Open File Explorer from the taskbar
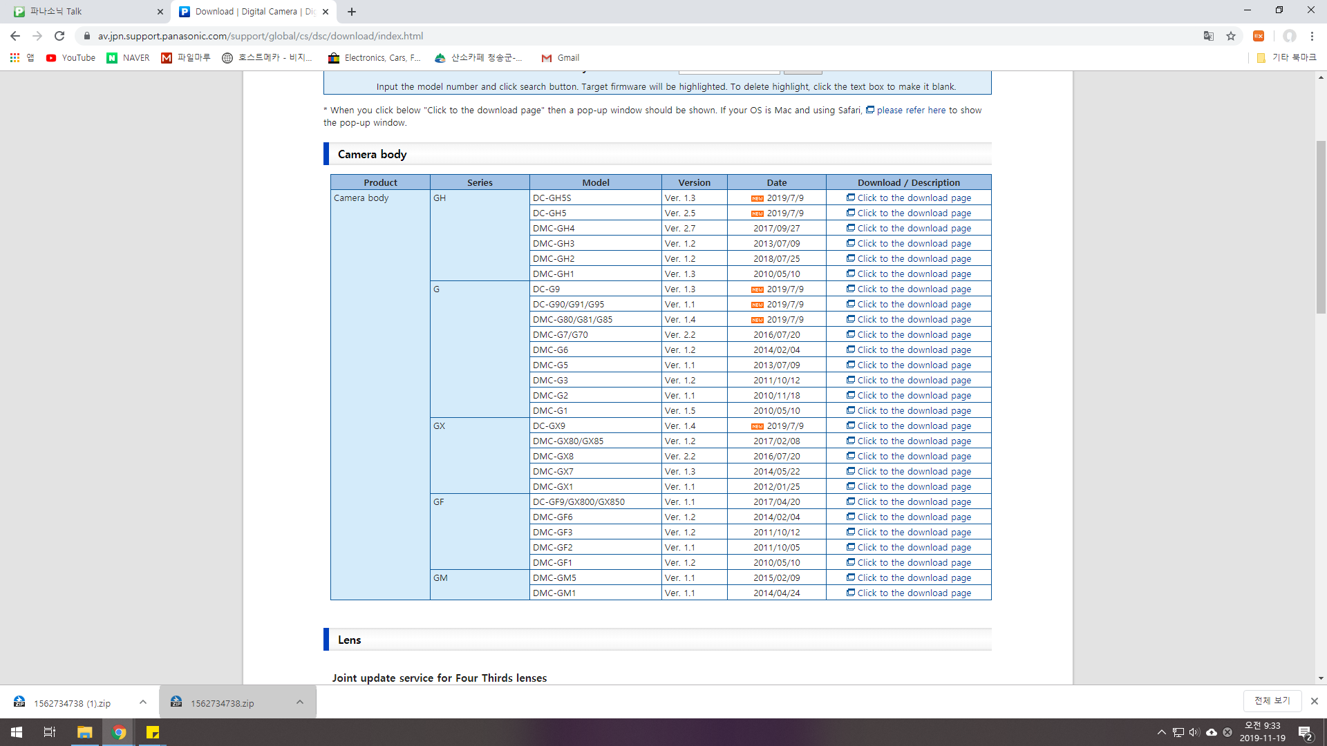 [x=84, y=732]
